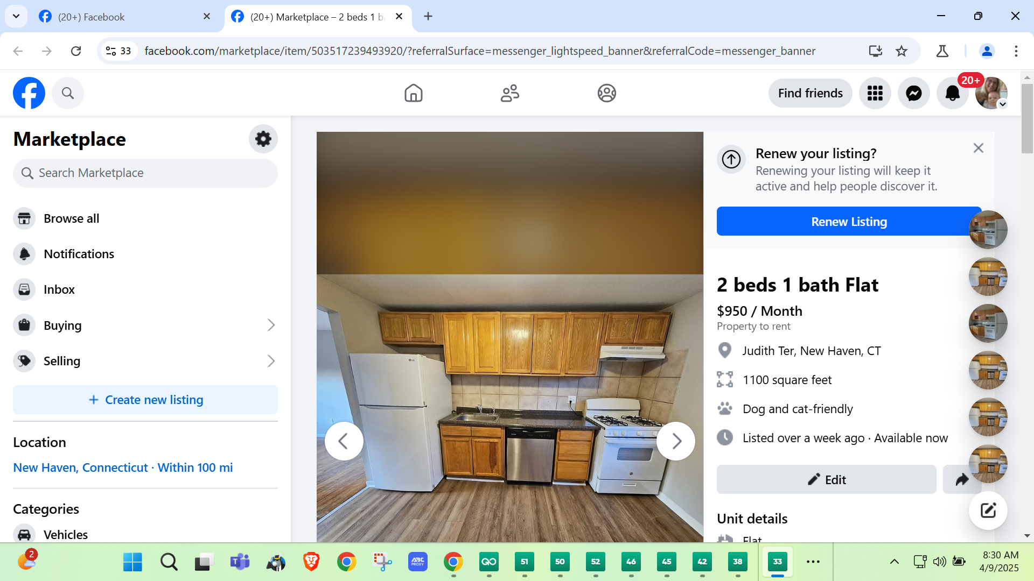Select Inbox in Marketplace sidebar
Screen dimensions: 1034x581
coord(59,289)
